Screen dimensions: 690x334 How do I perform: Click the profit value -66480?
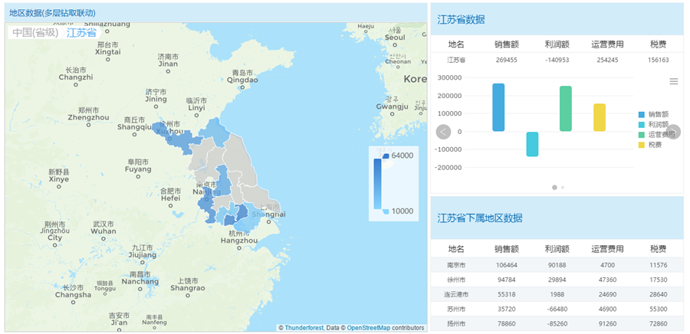pos(557,309)
